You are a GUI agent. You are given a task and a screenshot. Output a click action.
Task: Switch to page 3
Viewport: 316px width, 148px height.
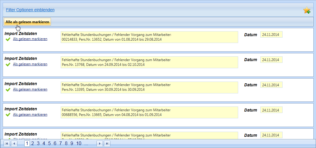pyautogui.click(x=38, y=144)
